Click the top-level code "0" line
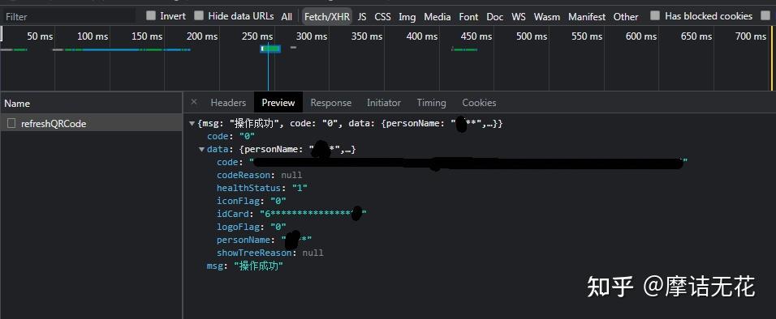The height and width of the screenshot is (319, 776). click(x=231, y=136)
